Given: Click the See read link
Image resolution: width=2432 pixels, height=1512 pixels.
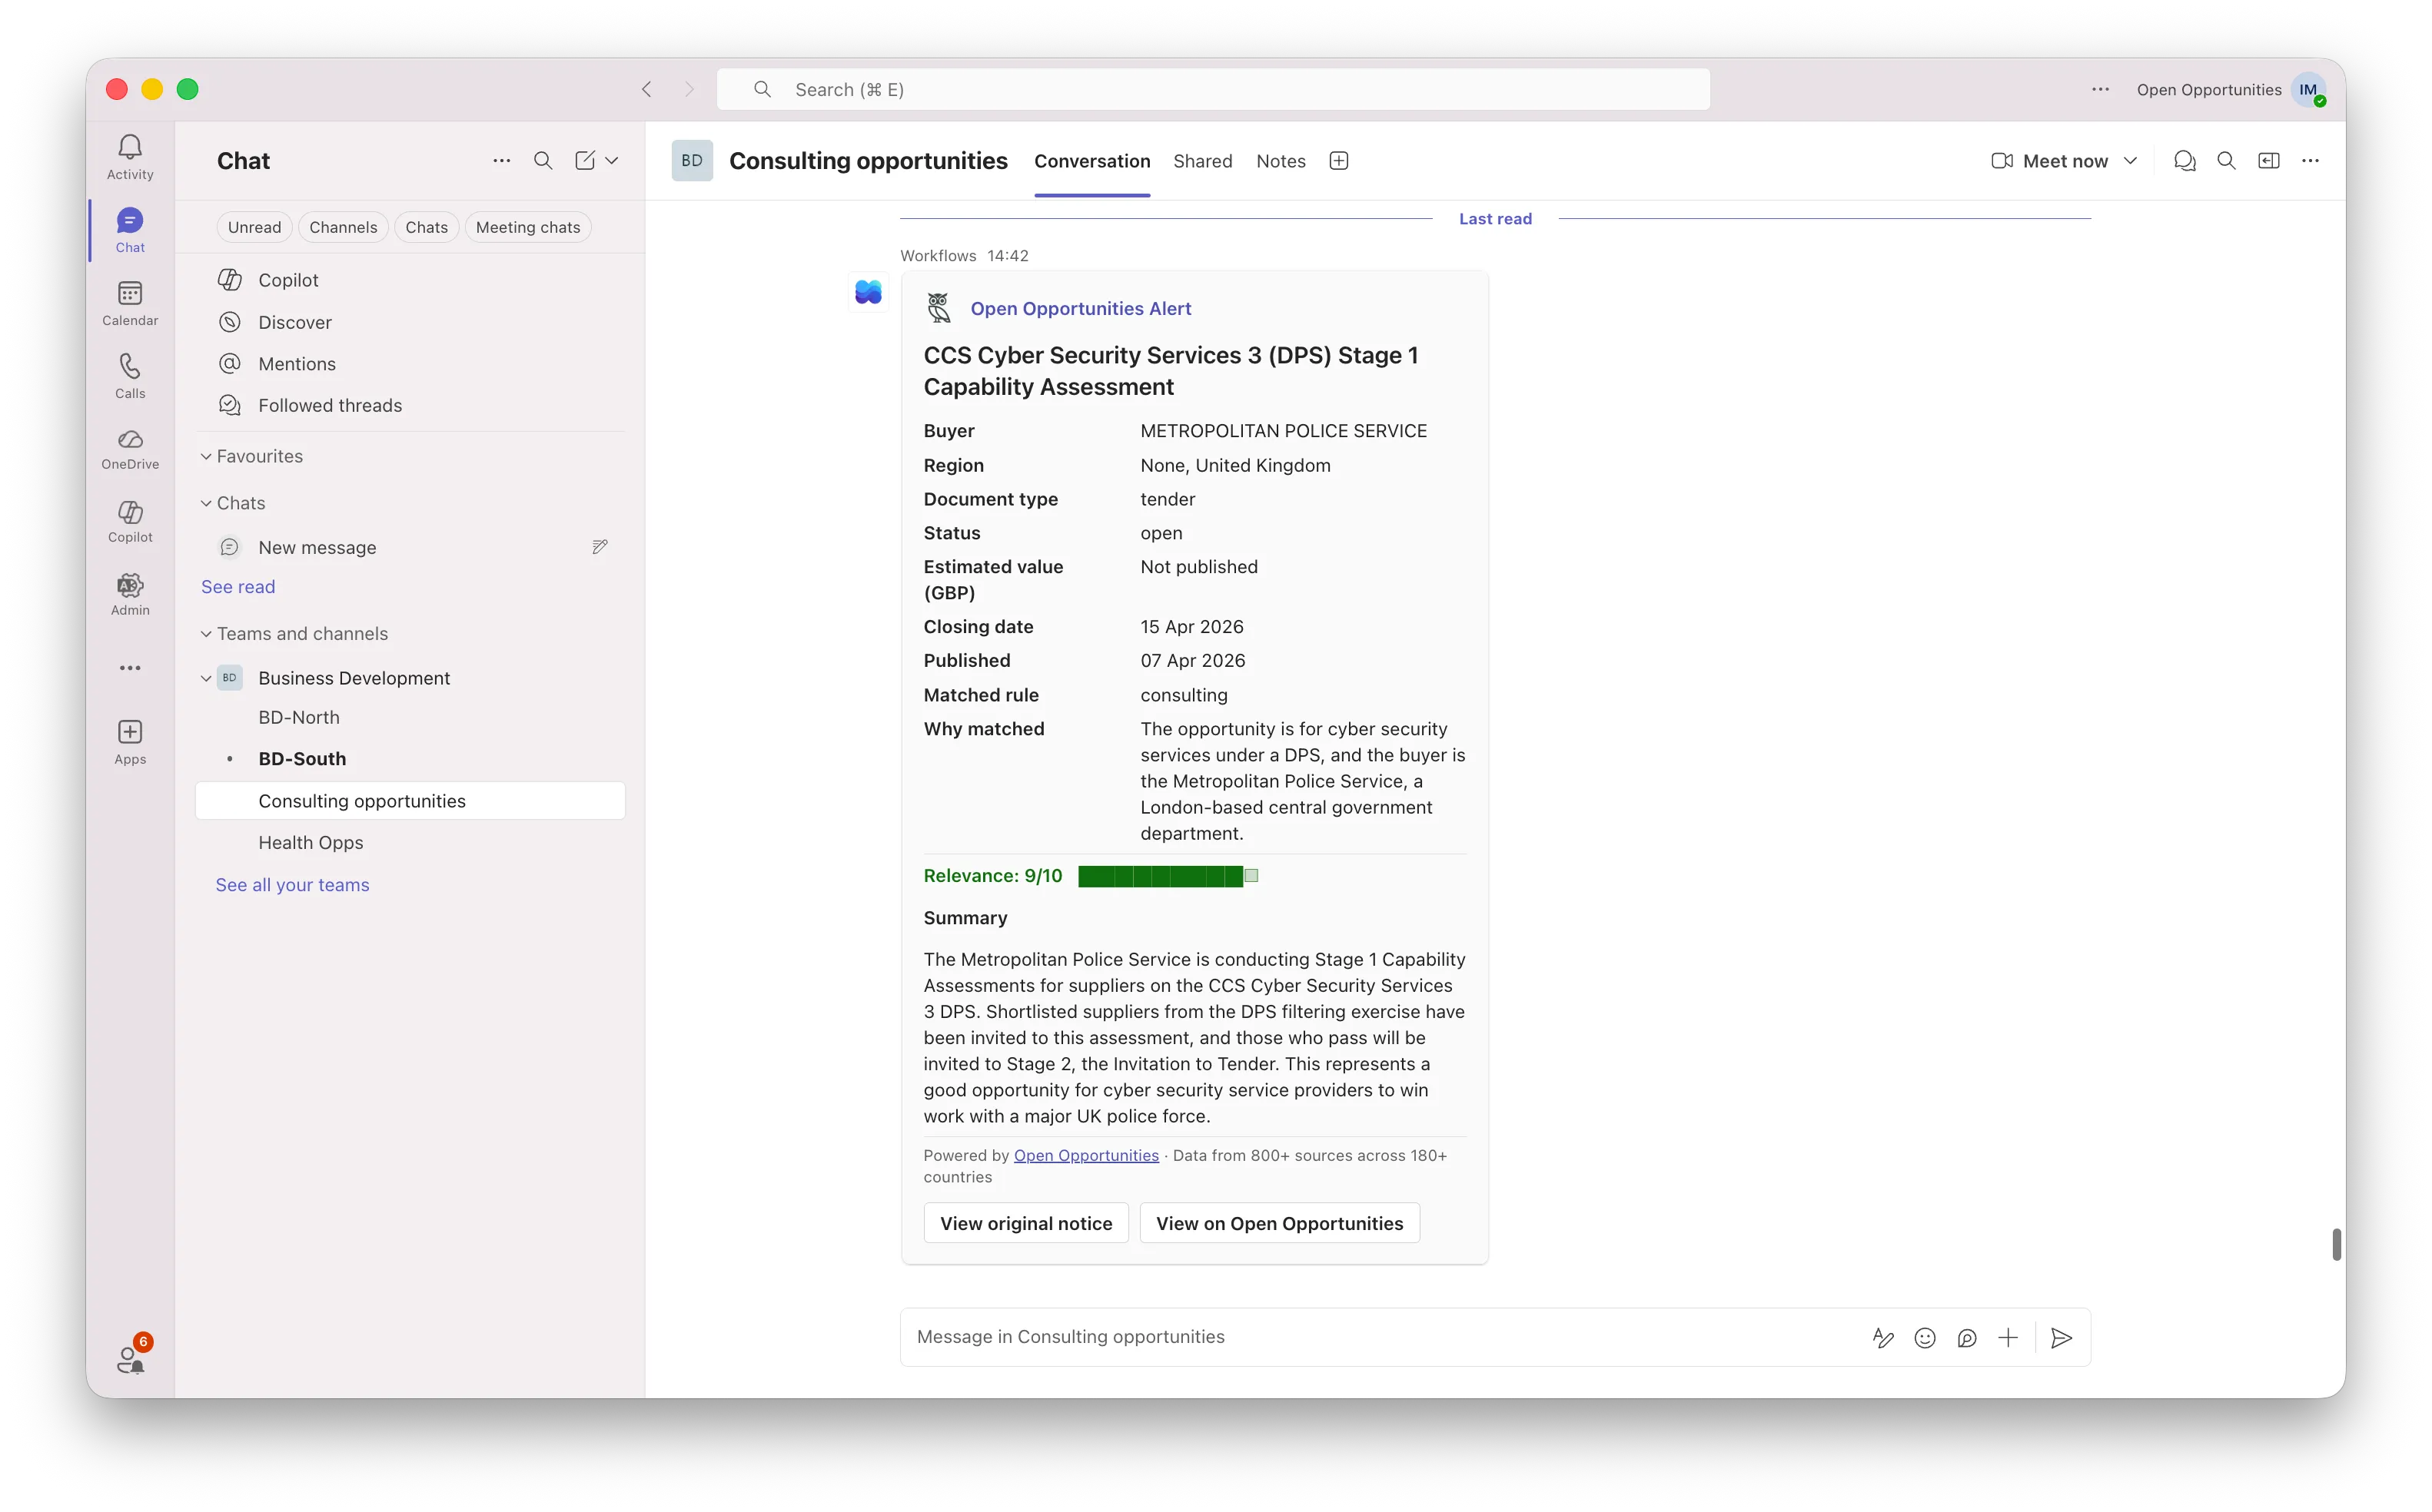Looking at the screenshot, I should (238, 587).
